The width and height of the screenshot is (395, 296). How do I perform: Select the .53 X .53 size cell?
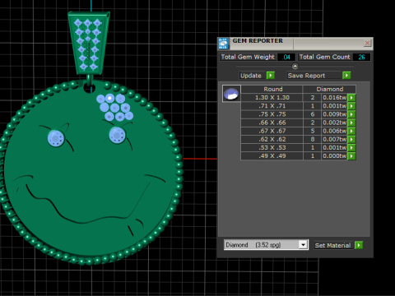[272, 148]
